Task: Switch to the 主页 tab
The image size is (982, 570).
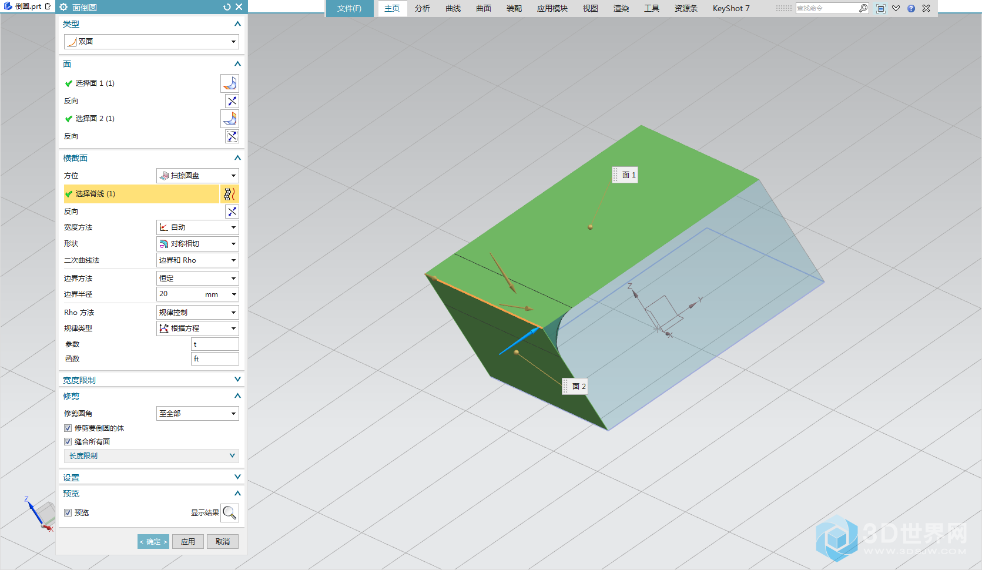Action: point(392,8)
